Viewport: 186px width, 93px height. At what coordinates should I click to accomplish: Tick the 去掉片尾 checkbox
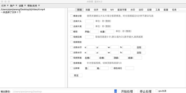(71, 26)
